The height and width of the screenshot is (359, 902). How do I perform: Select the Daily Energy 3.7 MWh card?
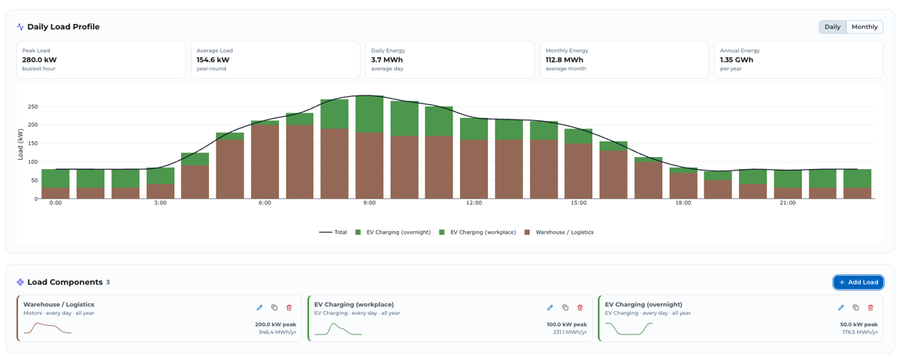click(449, 59)
